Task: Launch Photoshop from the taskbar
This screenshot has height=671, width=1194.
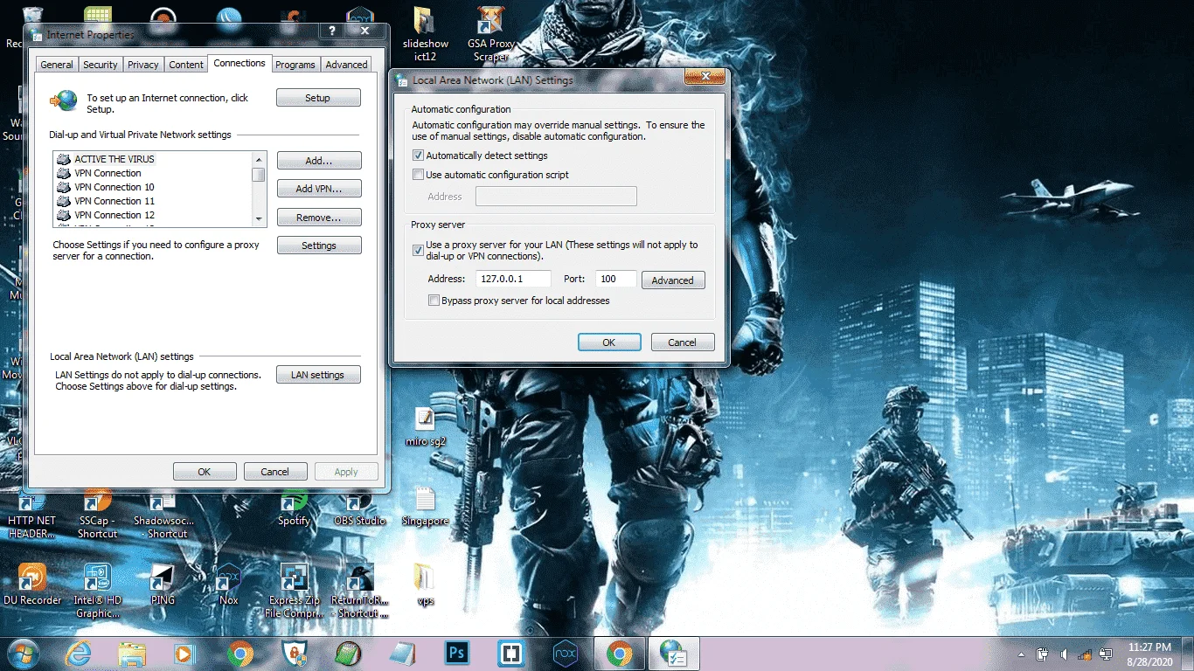Action: (x=456, y=654)
